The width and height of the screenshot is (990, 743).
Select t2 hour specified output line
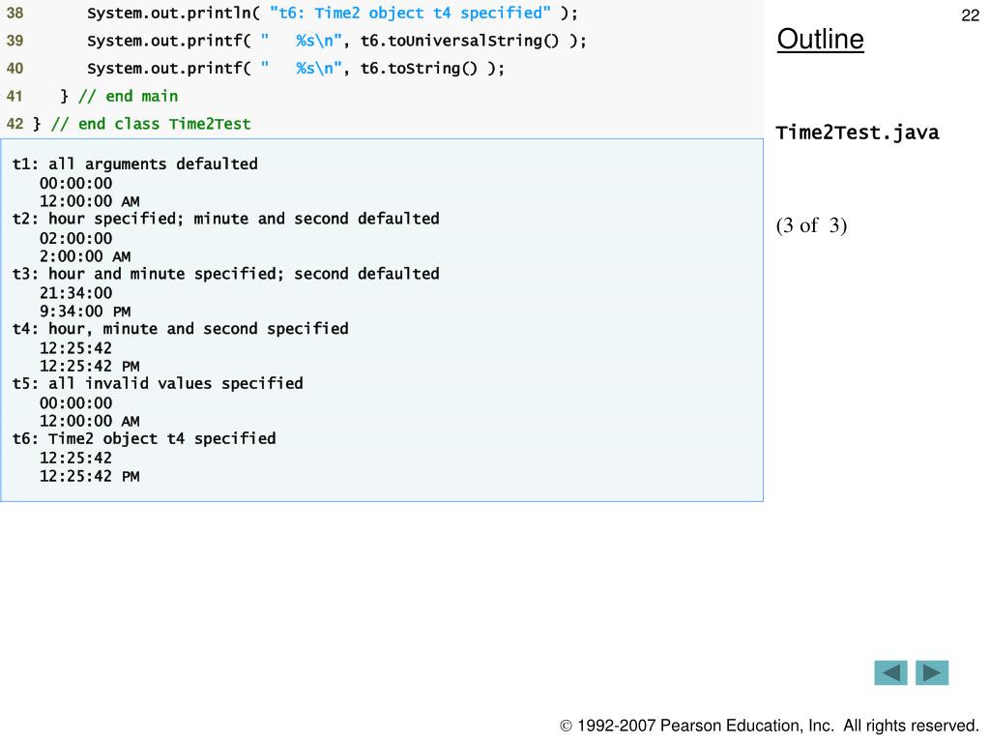click(226, 220)
